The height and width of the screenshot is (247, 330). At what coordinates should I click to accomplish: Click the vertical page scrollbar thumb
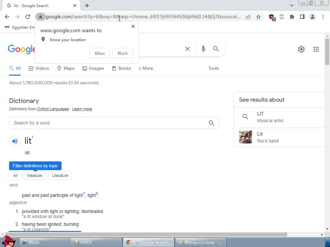click(x=327, y=52)
